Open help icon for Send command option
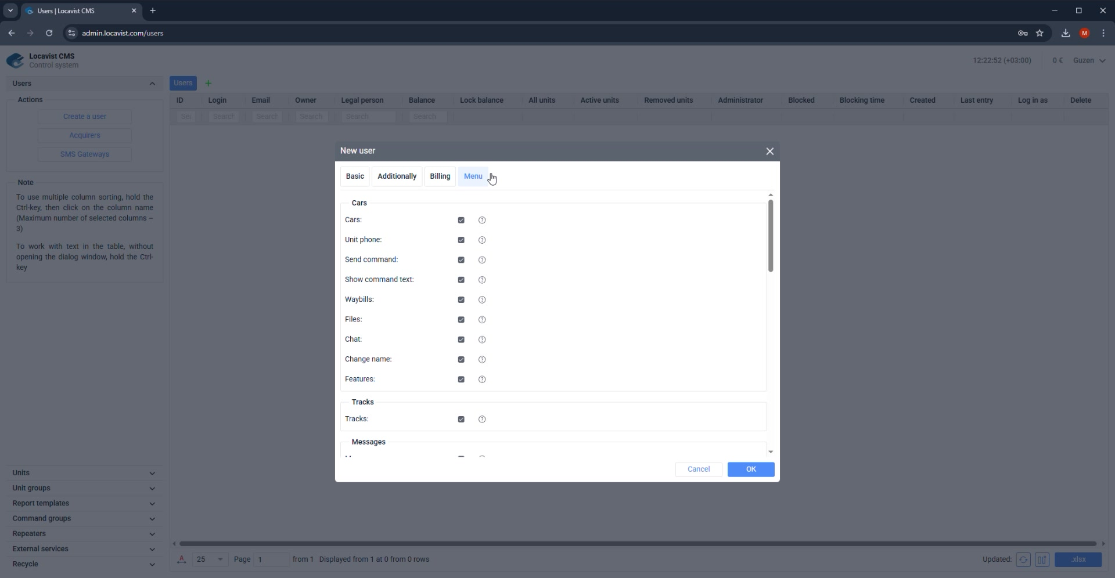This screenshot has width=1115, height=578. click(x=482, y=260)
